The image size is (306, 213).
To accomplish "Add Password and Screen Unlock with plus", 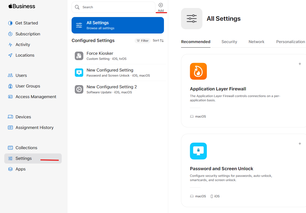I will coord(300,144).
